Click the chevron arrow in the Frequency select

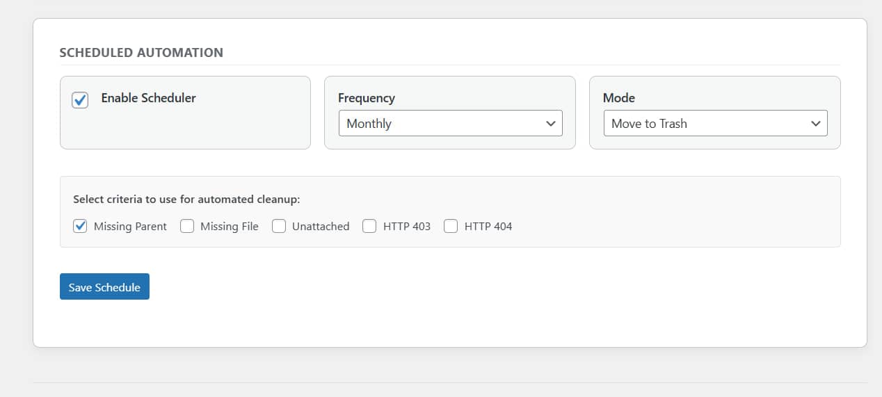click(x=551, y=124)
